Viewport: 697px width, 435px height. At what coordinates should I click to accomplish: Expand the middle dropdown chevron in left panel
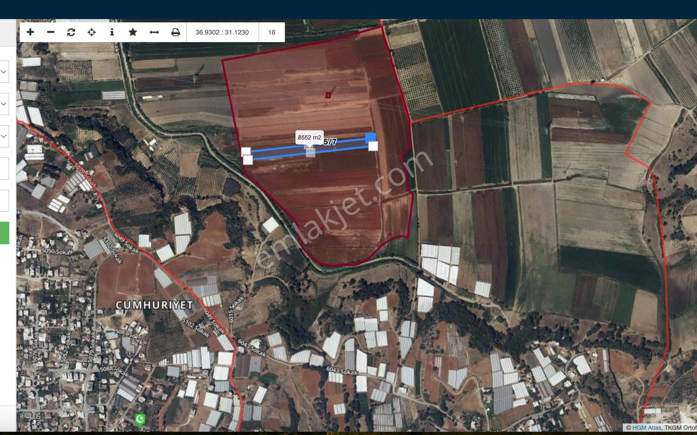pyautogui.click(x=4, y=104)
